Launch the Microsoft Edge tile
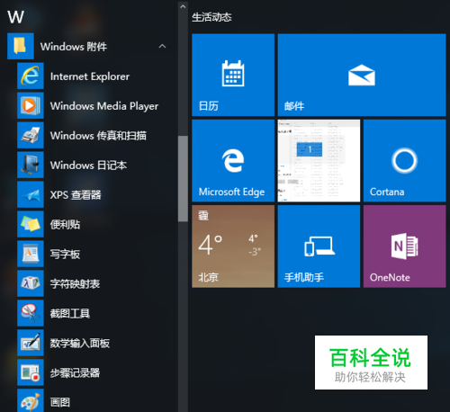 coord(233,161)
